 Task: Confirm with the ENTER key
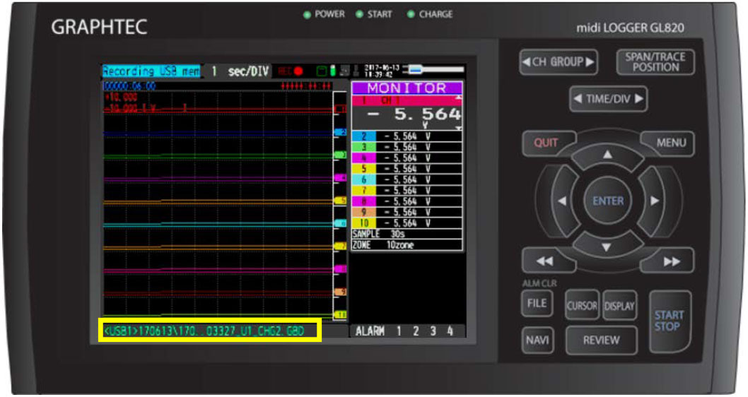(x=608, y=201)
